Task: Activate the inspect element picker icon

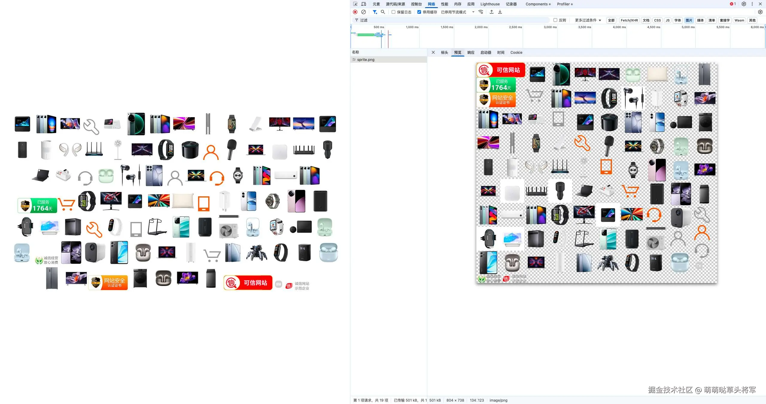Action: 355,4
